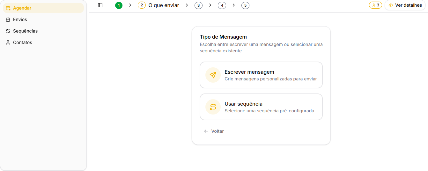Click the chevron after step 1

click(130, 5)
